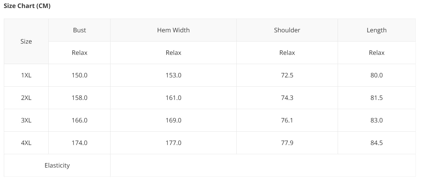Select bust value 150.0 for 1XL

tap(79, 75)
